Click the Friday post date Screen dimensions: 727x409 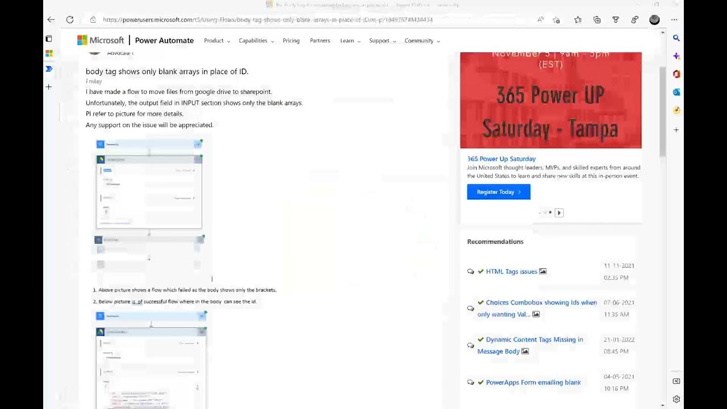(x=94, y=81)
